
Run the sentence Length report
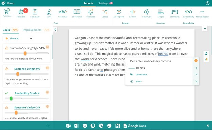click(161, 13)
